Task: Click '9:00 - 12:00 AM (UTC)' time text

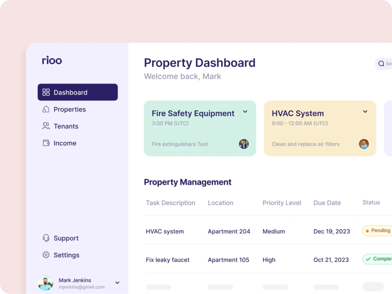Action: pyautogui.click(x=300, y=123)
